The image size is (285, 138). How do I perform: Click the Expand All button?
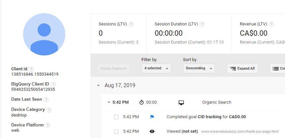(242, 68)
